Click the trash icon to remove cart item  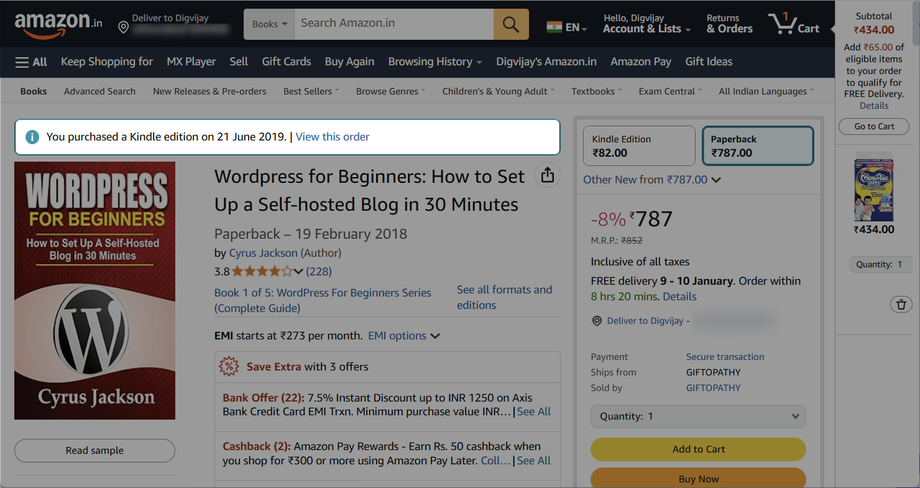point(901,304)
